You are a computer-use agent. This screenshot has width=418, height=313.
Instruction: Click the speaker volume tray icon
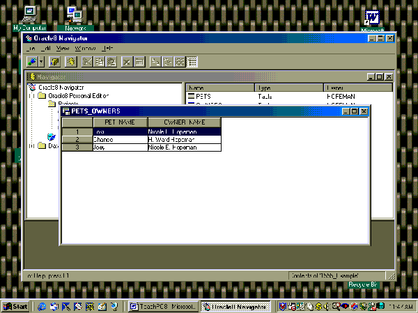coord(326,307)
